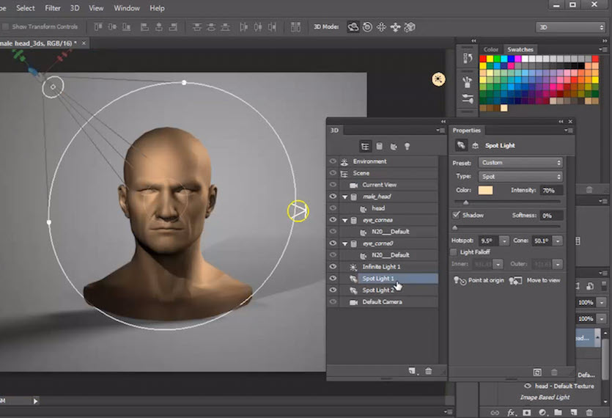Select the Scale 3D object mode icon
This screenshot has width=612, height=418.
click(410, 27)
